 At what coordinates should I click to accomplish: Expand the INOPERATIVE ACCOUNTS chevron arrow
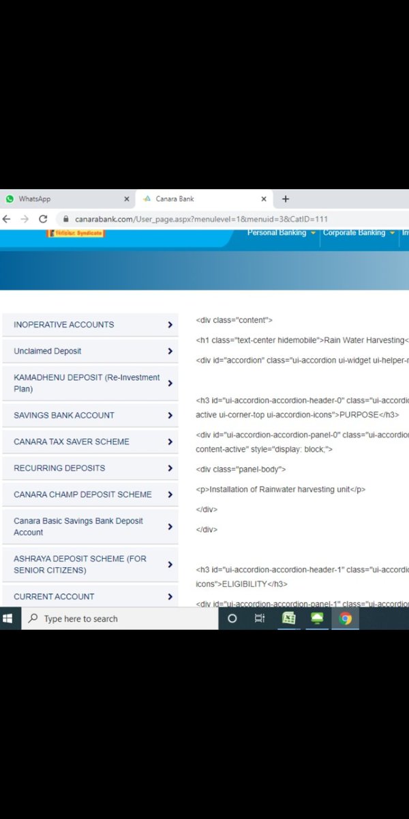[x=170, y=325]
